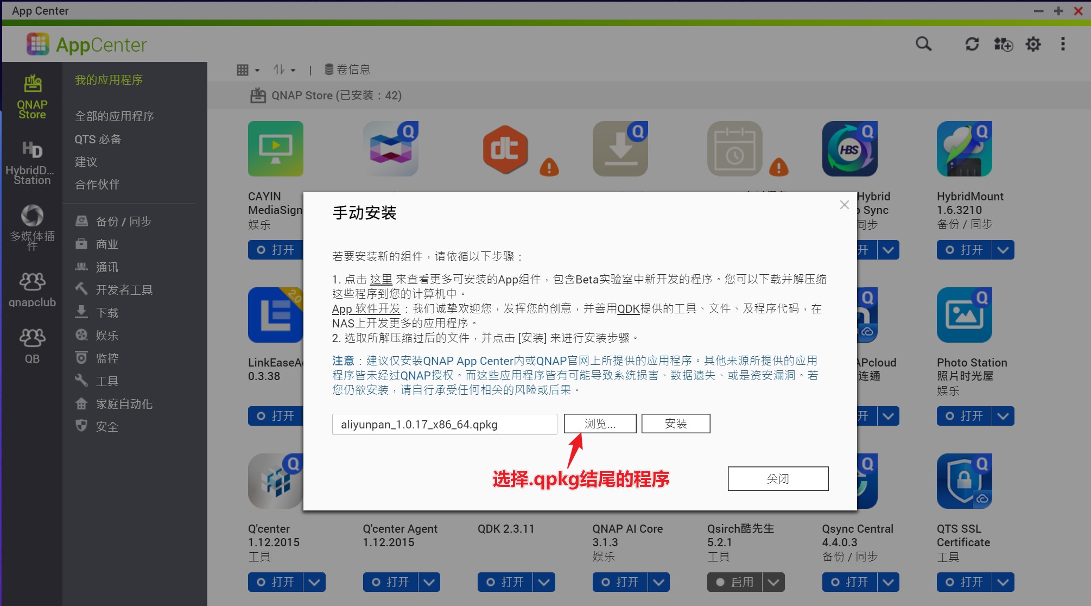Screen dimensions: 1091x606
Task: Select QTS 必备 category
Action: click(x=98, y=139)
